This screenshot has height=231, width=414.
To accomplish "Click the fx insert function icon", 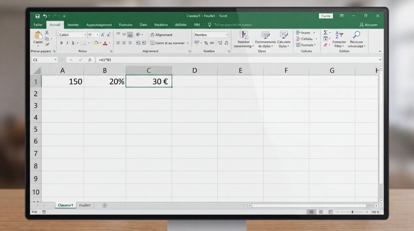I will (90, 60).
